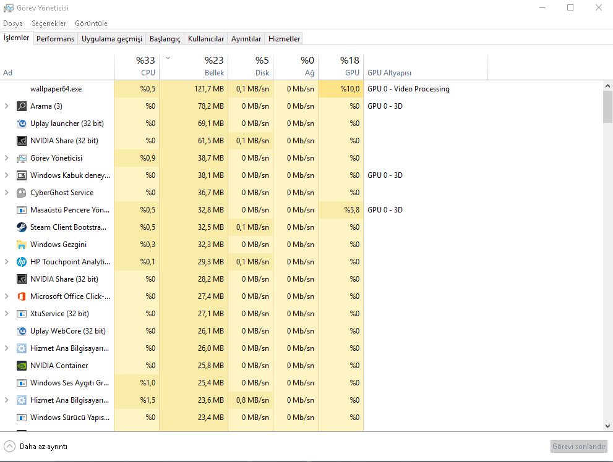The width and height of the screenshot is (613, 462).
Task: Switch to the Kullanıcılar tab
Action: (206, 39)
